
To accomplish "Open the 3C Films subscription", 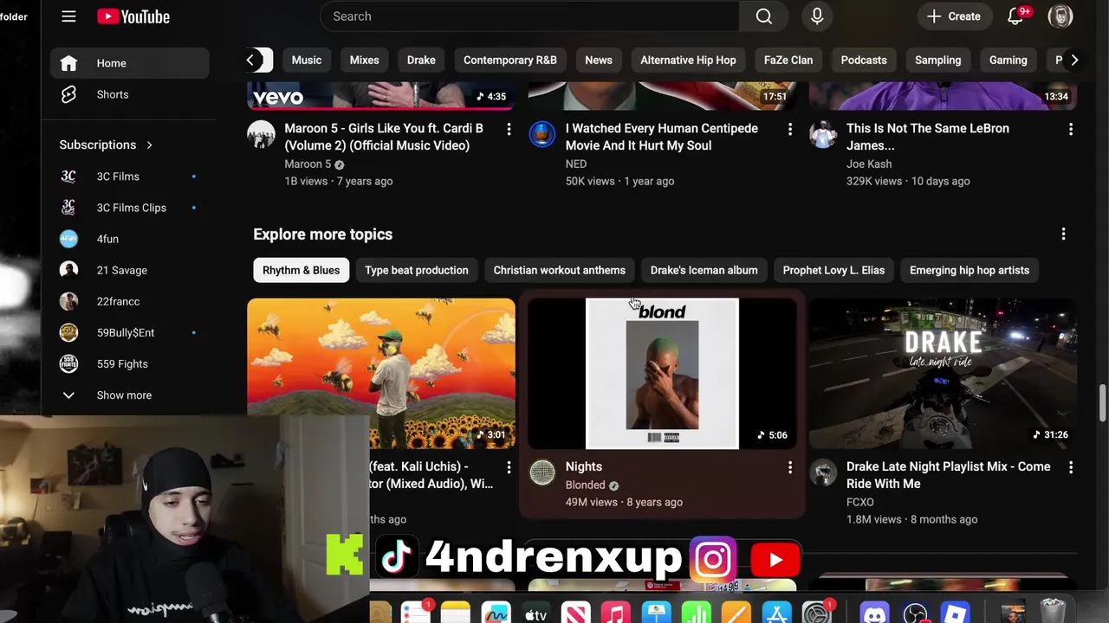I will click(x=129, y=177).
